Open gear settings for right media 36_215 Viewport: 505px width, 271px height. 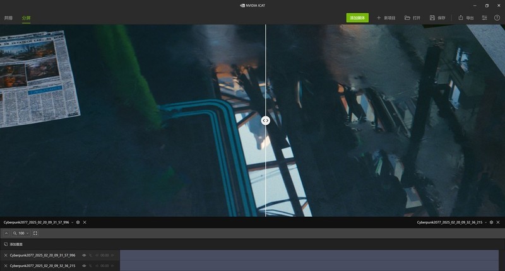[492, 222]
